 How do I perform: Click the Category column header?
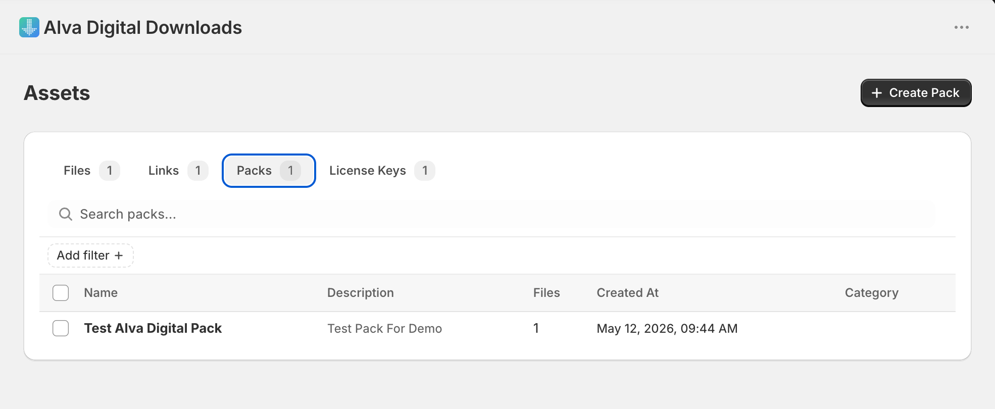pyautogui.click(x=872, y=293)
